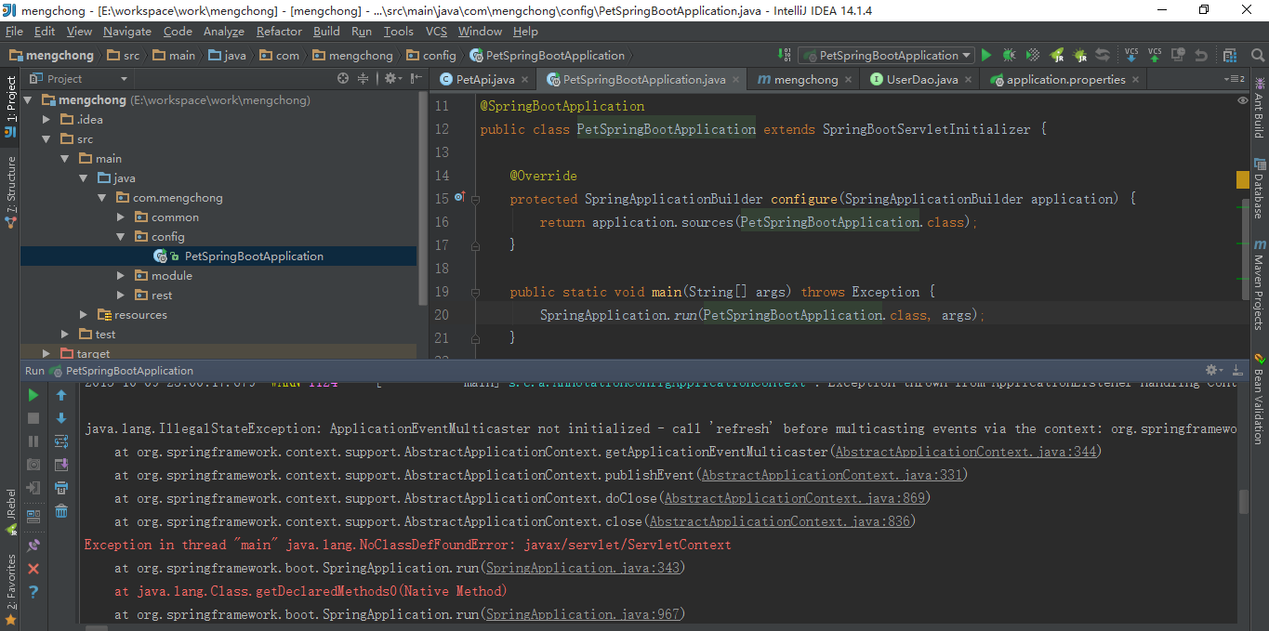Expand the .idea folder
Image resolution: width=1269 pixels, height=631 pixels.
pyautogui.click(x=47, y=120)
